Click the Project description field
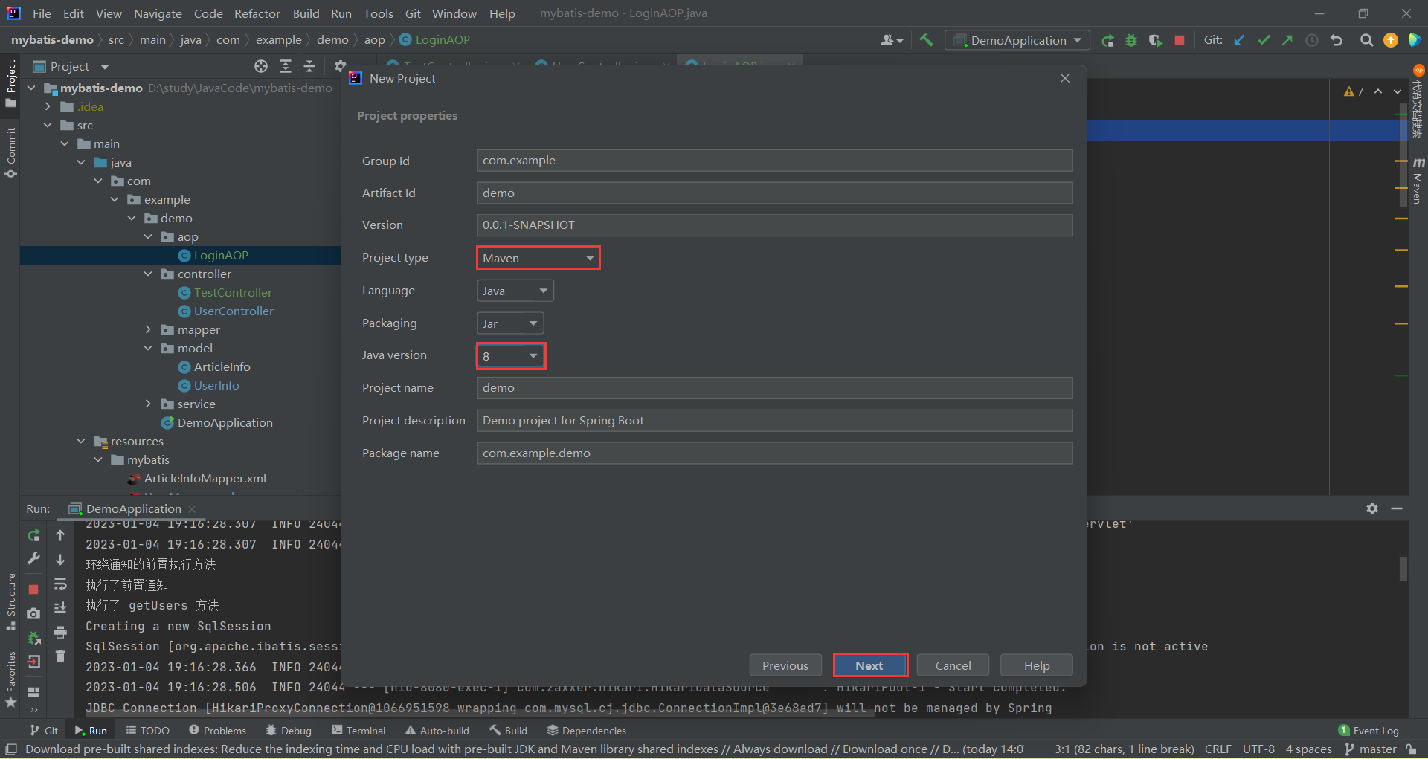Viewport: 1428px width, 759px height. 774,421
